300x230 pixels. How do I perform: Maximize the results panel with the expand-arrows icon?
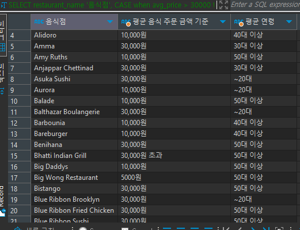click(223, 5)
